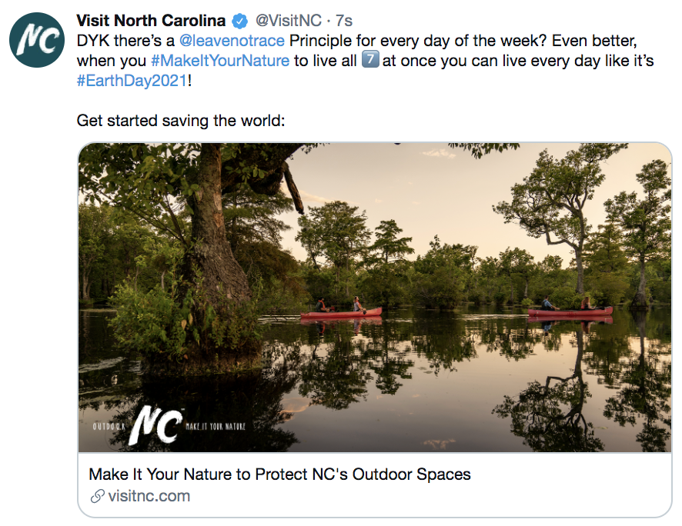Click the OUTDOOR text left of the NC logo
Screen dimensions: 682x526
(109, 425)
